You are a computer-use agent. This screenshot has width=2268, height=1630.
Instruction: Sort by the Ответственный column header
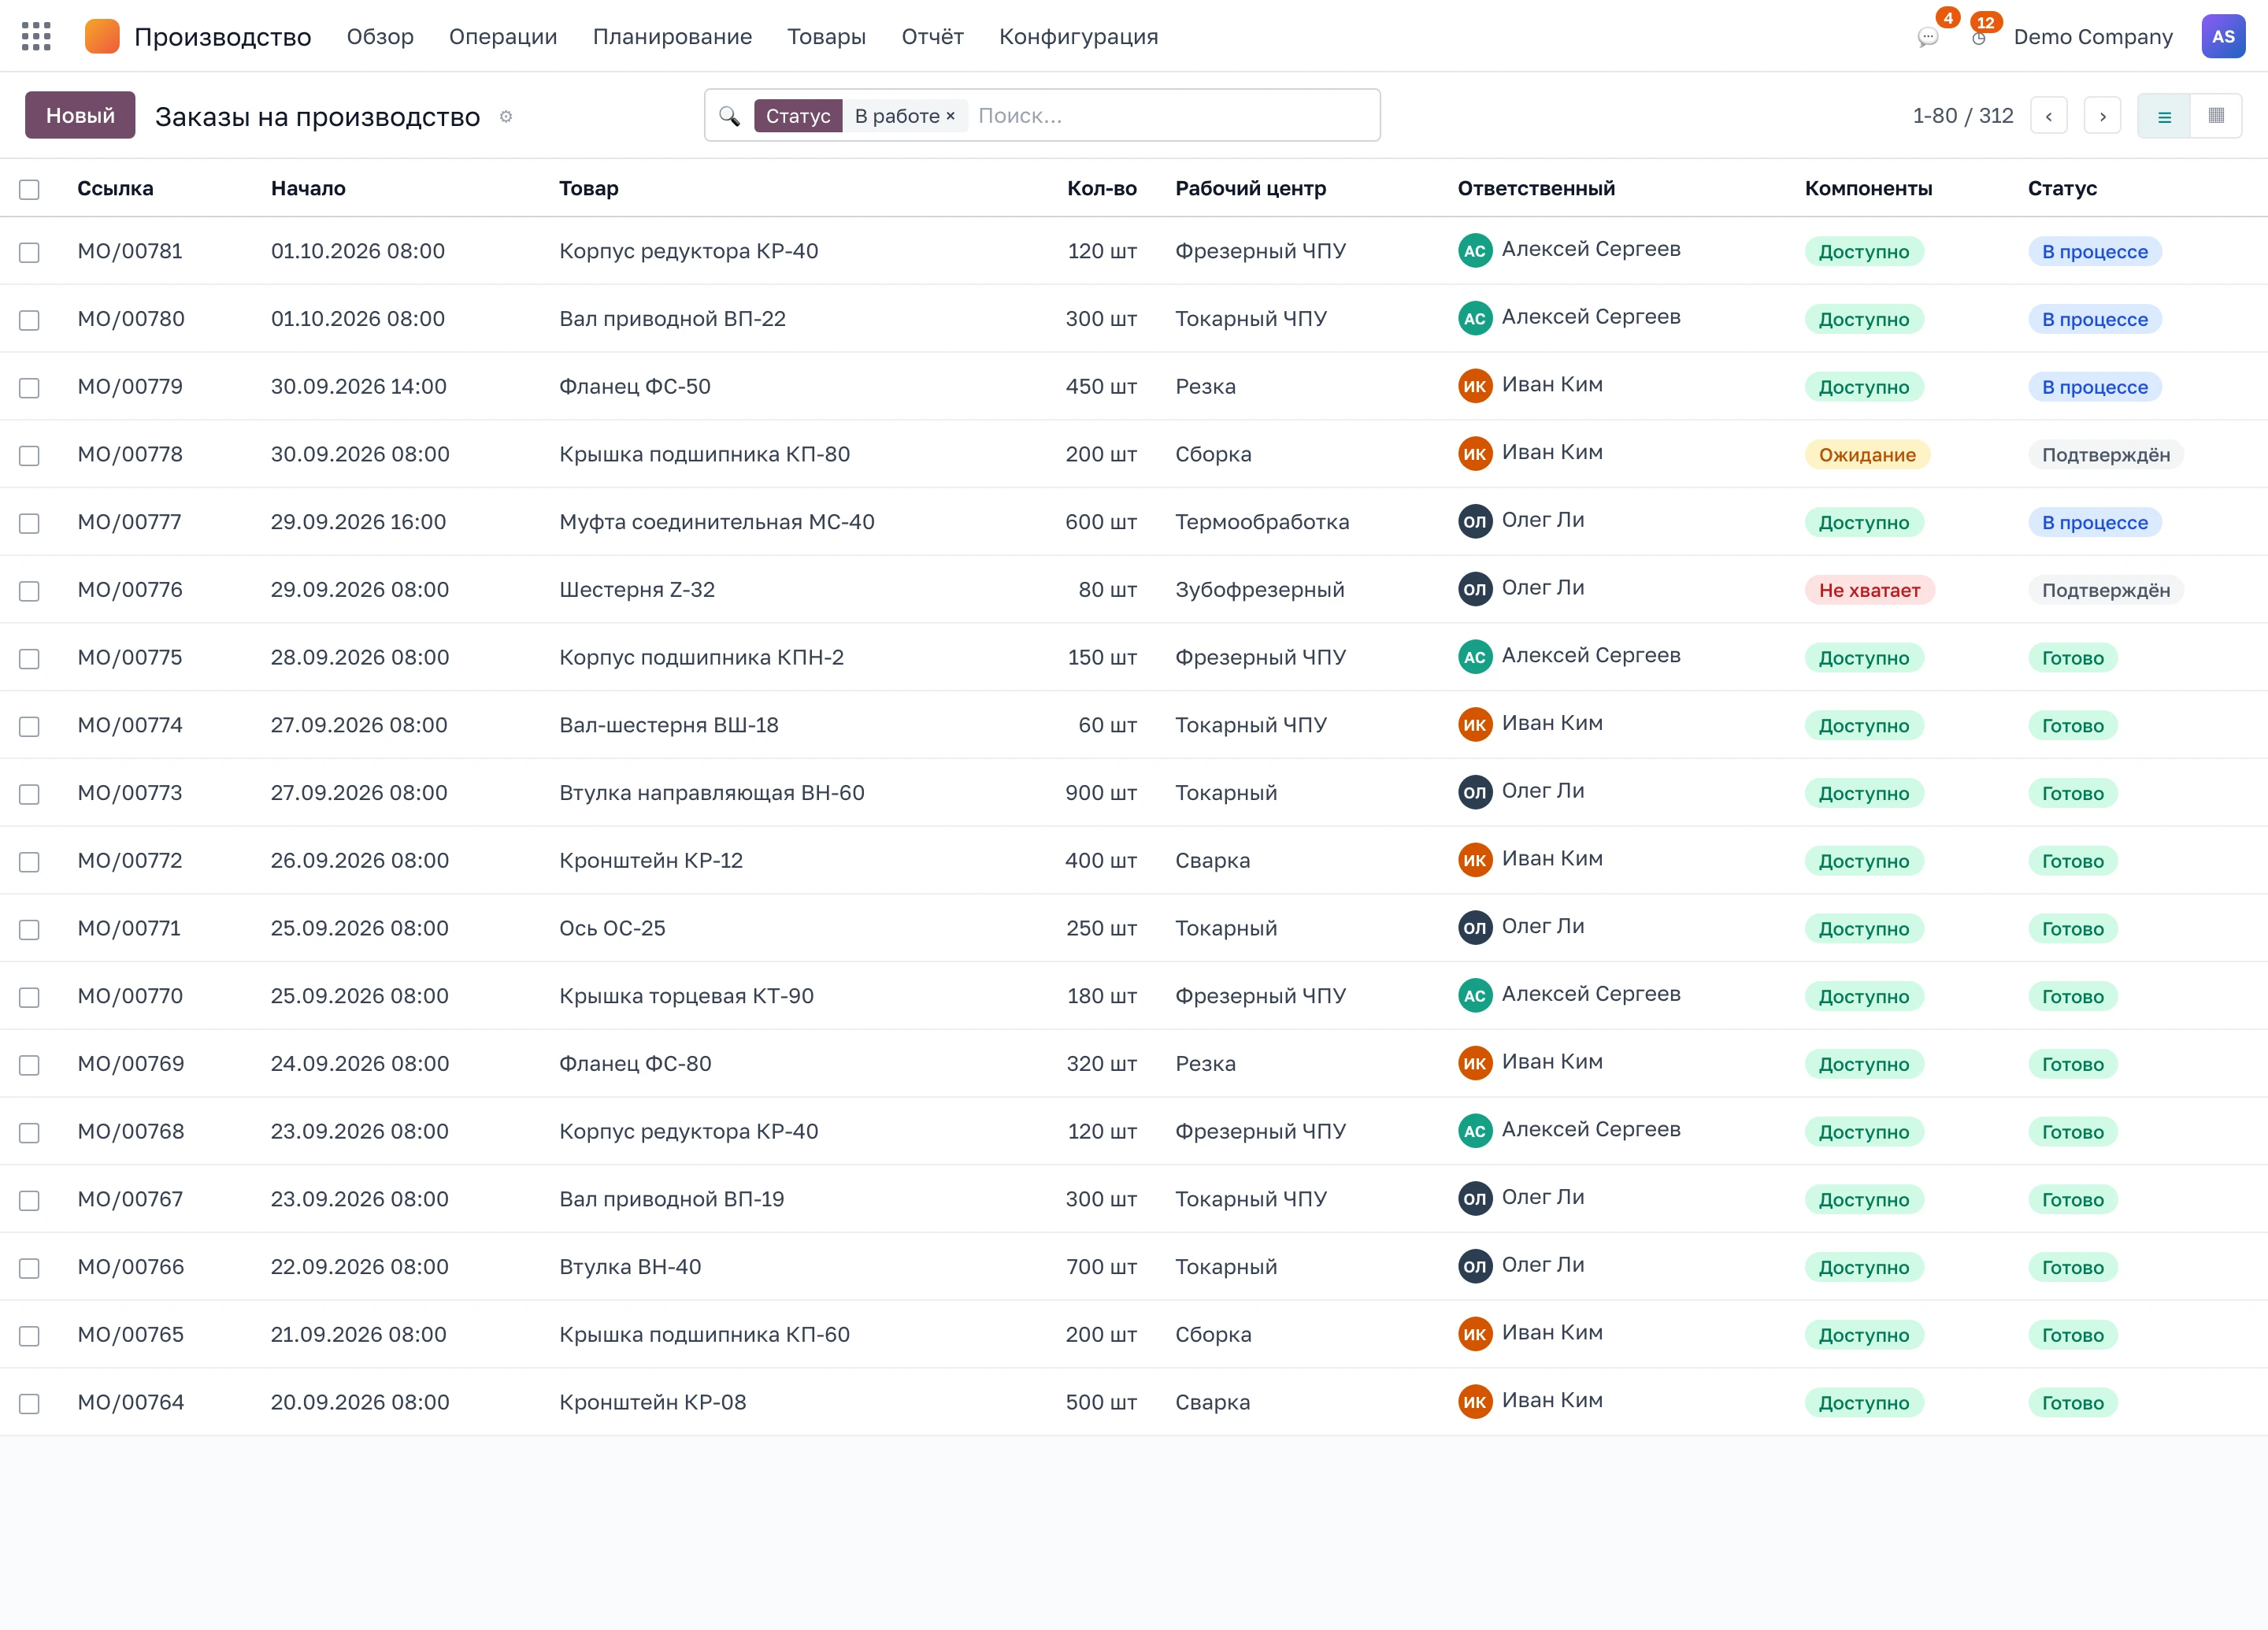click(1536, 189)
